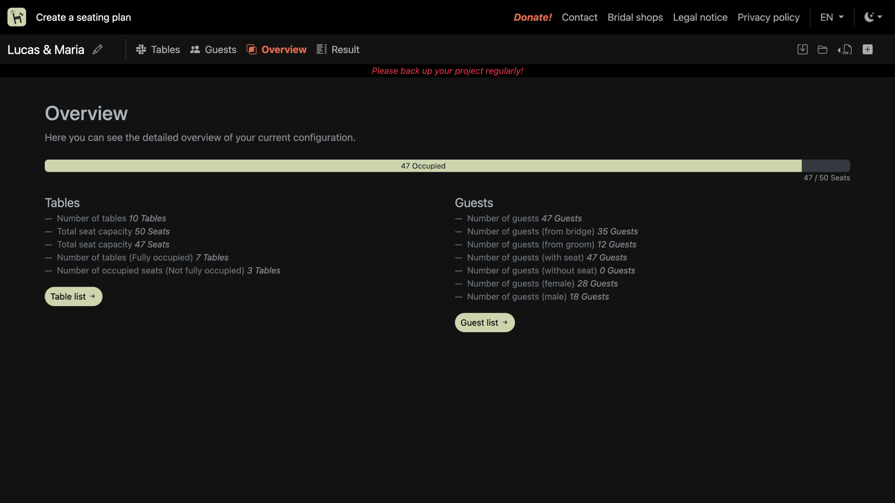
Task: Click the Not fully occupied 3 Tables line
Action: click(x=169, y=270)
